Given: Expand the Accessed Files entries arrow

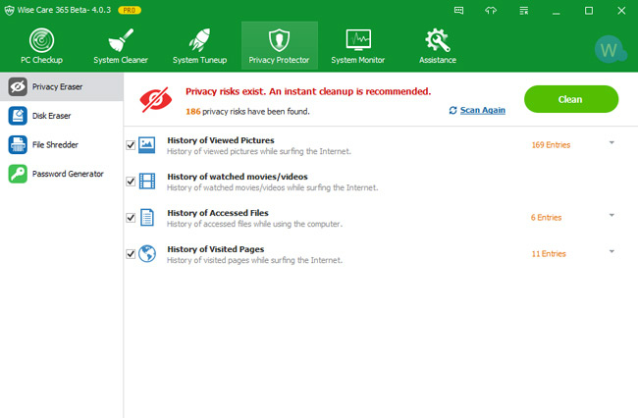Looking at the screenshot, I should [611, 215].
